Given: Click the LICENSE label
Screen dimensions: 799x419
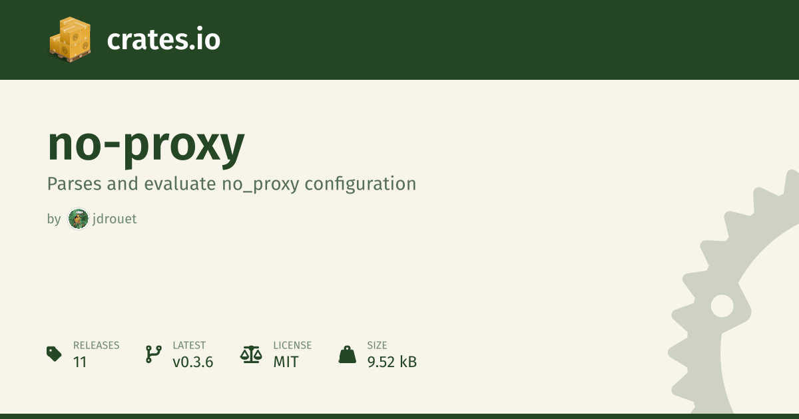Looking at the screenshot, I should pyautogui.click(x=292, y=346).
